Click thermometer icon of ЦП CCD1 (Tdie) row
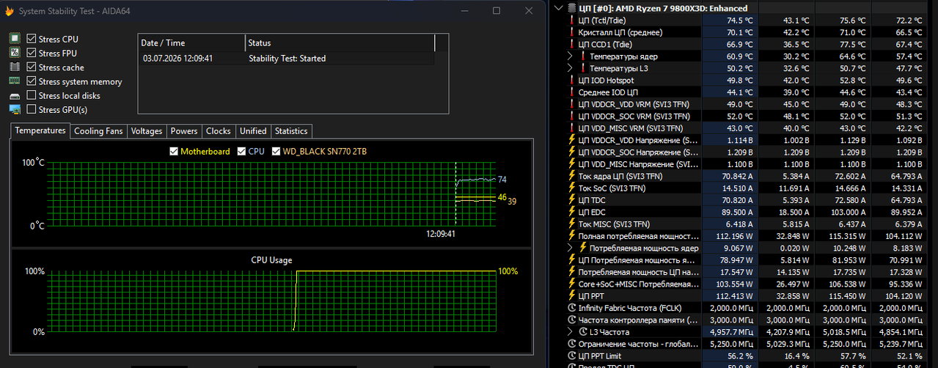 [572, 44]
